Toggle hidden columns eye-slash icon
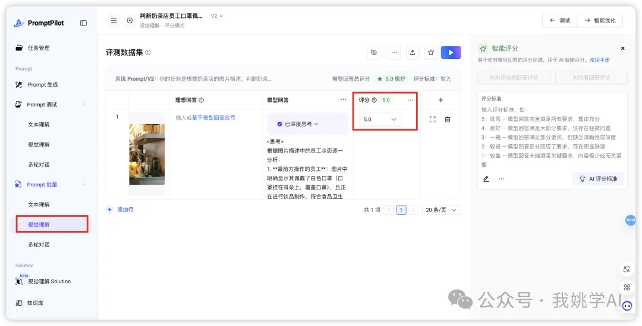The image size is (642, 326). tap(374, 52)
